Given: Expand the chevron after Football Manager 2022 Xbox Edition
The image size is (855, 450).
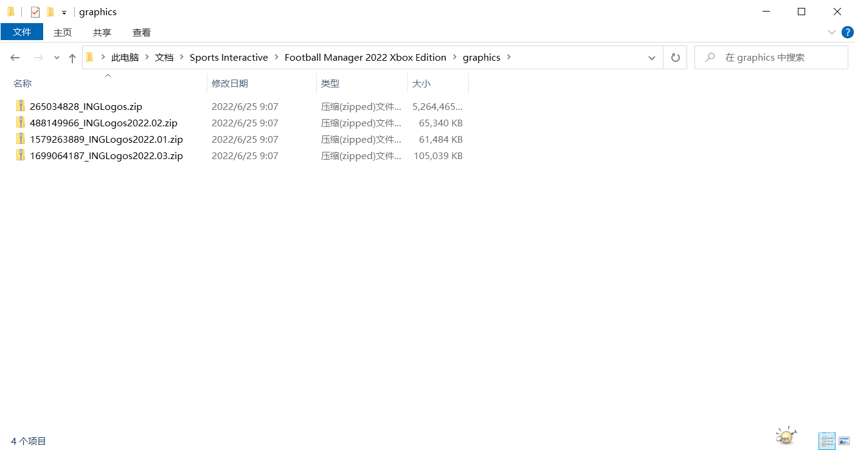Looking at the screenshot, I should 454,58.
